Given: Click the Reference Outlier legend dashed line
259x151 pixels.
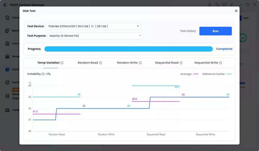Looking at the screenshot, I should 229,74.
